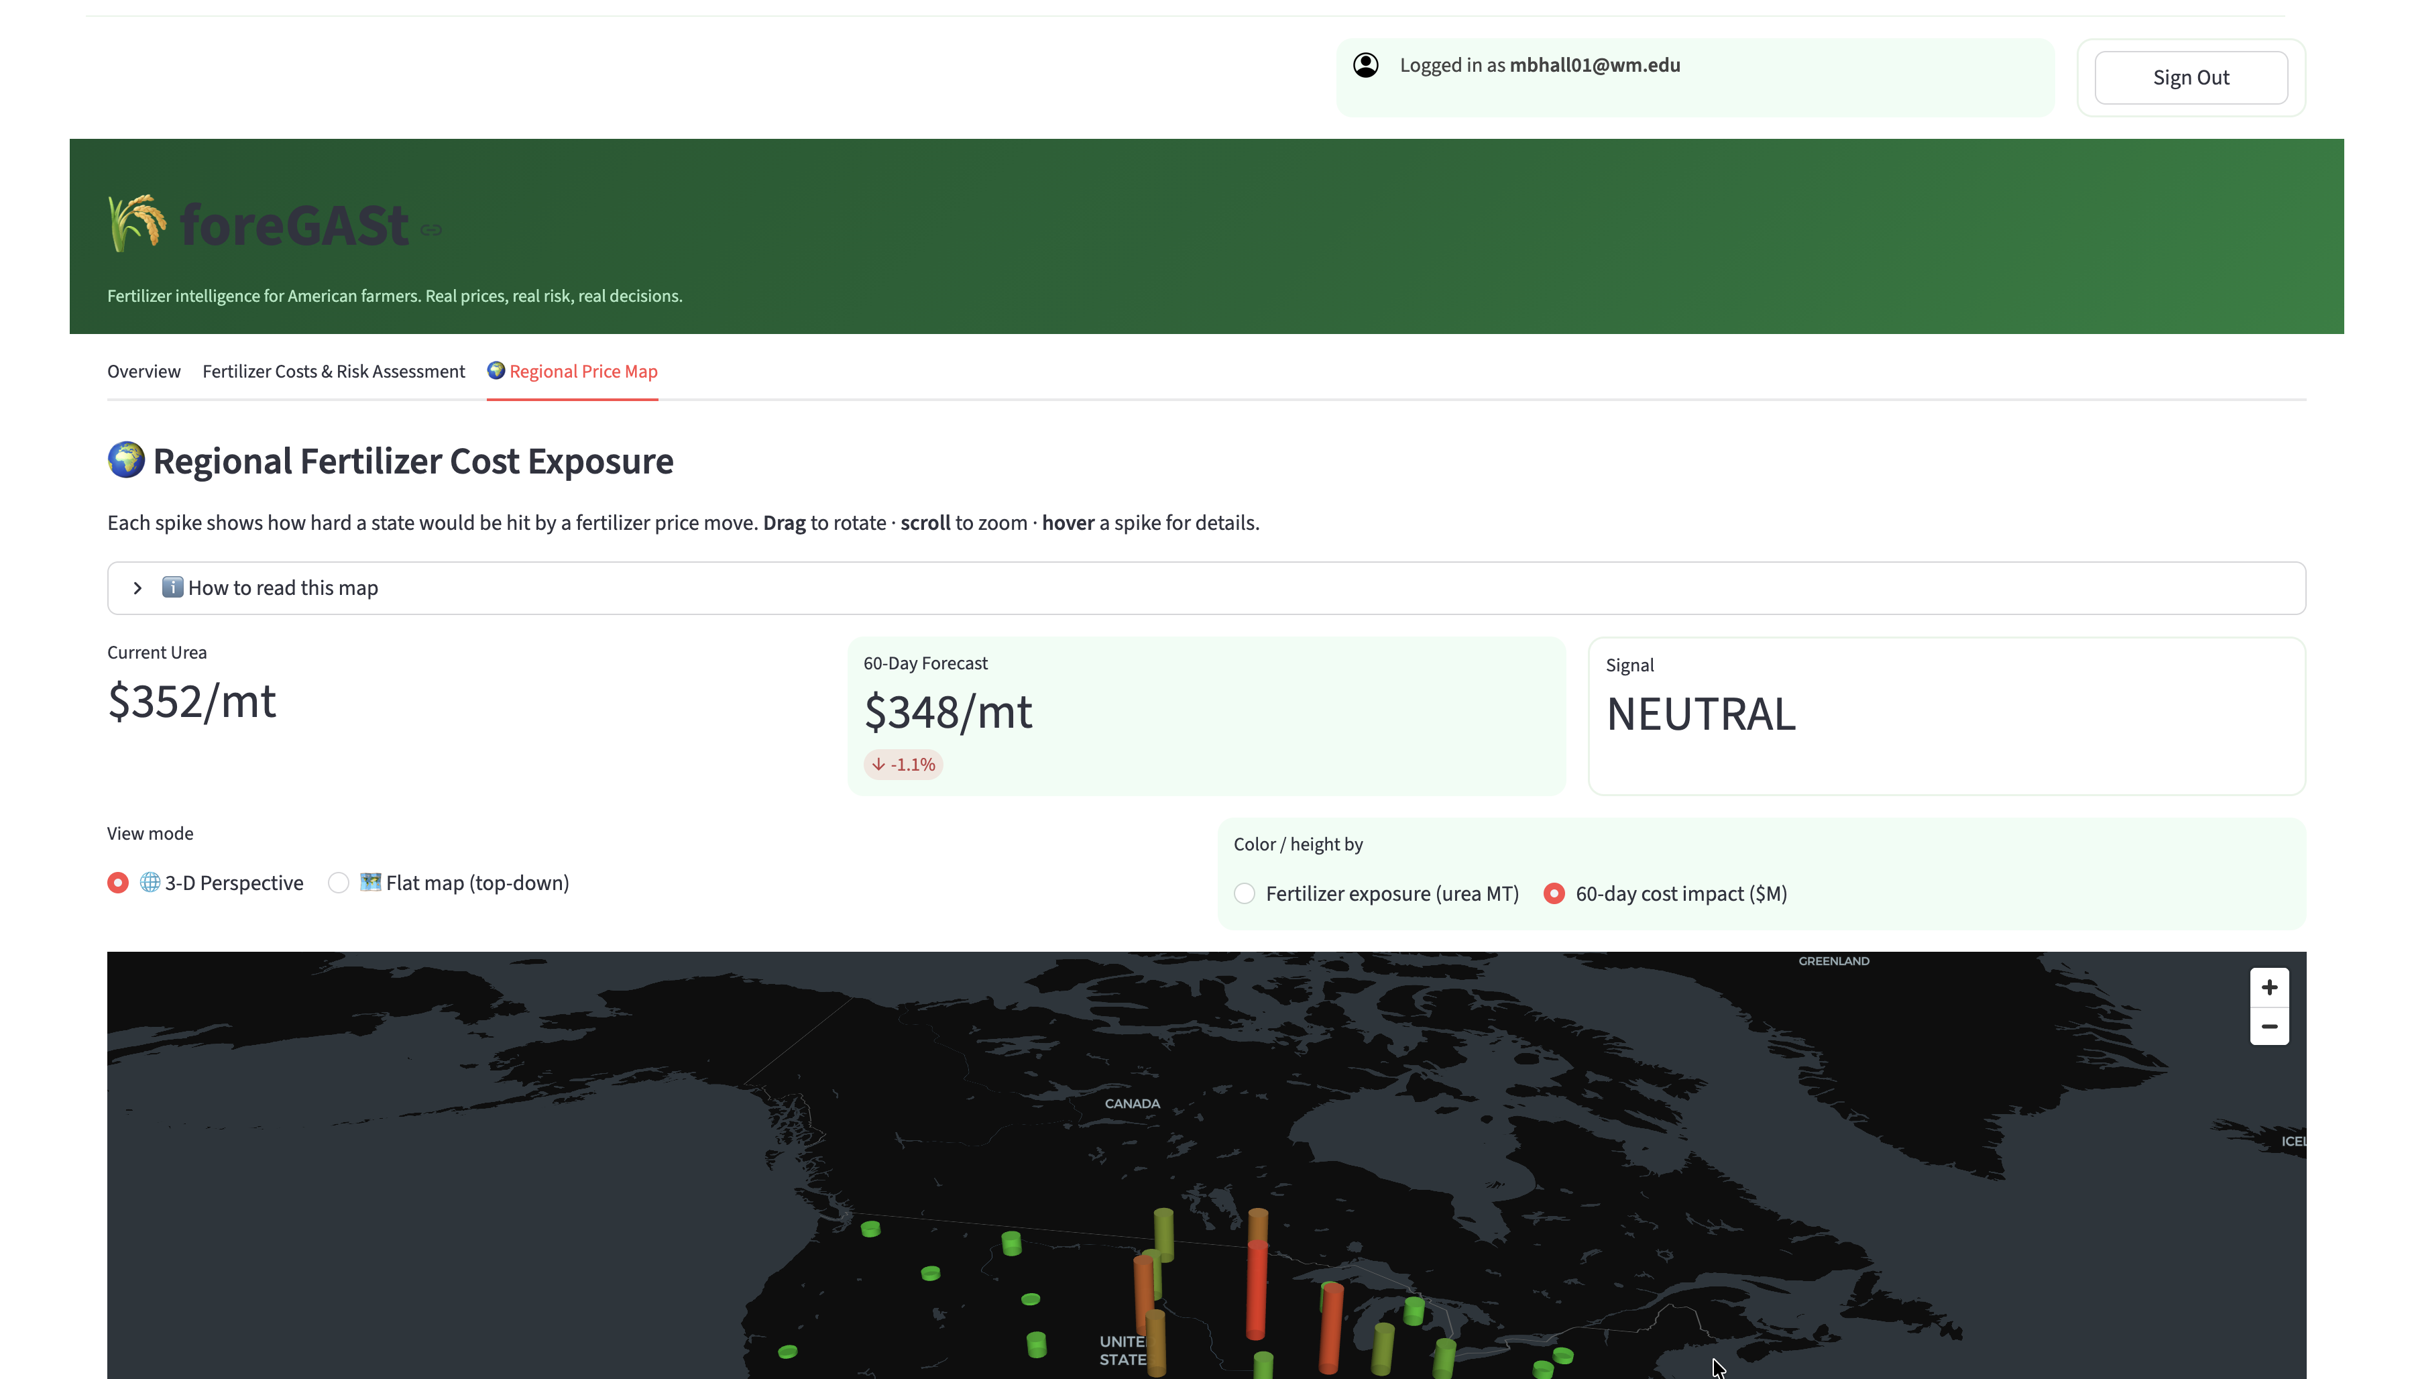This screenshot has width=2414, height=1379.
Task: Click the globe icon beside page heading
Action: click(x=126, y=460)
